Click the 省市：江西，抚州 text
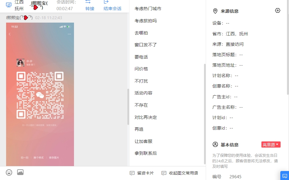Viewport: 289px width, 180px height. (230, 34)
